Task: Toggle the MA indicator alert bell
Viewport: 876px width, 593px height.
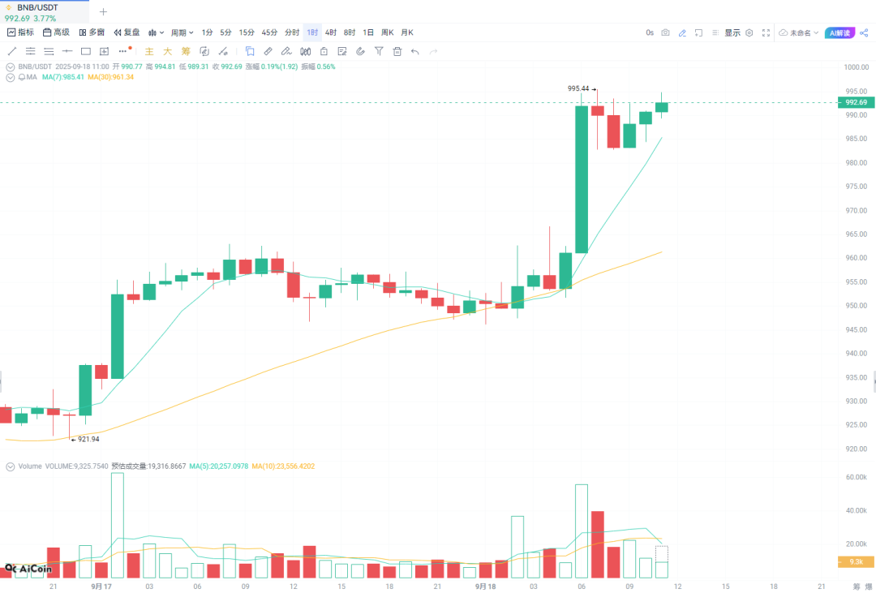Action: [20, 77]
